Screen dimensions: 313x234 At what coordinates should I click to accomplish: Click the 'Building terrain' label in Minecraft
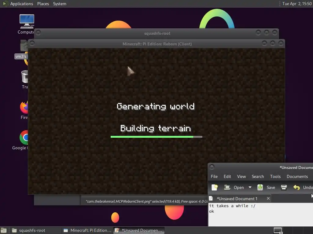[x=156, y=128]
